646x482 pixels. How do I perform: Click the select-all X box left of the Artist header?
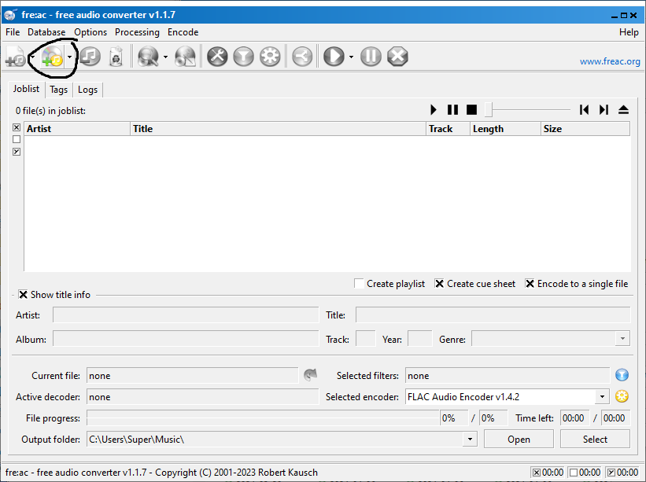[17, 127]
